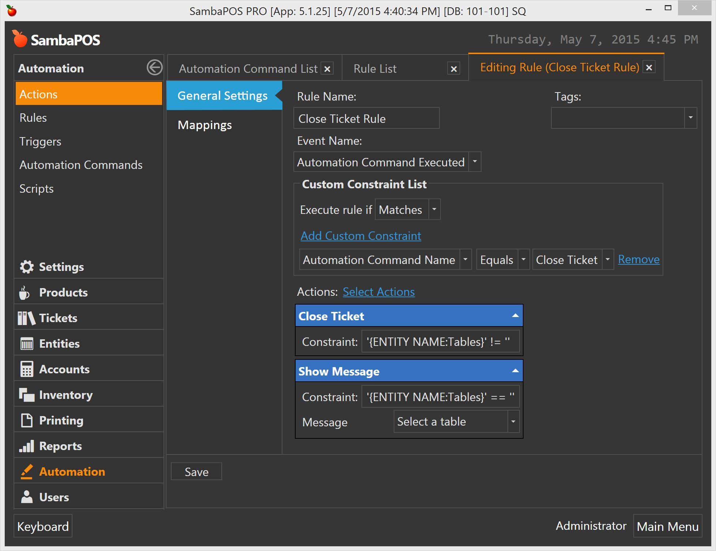This screenshot has width=716, height=551.
Task: Open Entities via the table icon
Action: coord(27,344)
